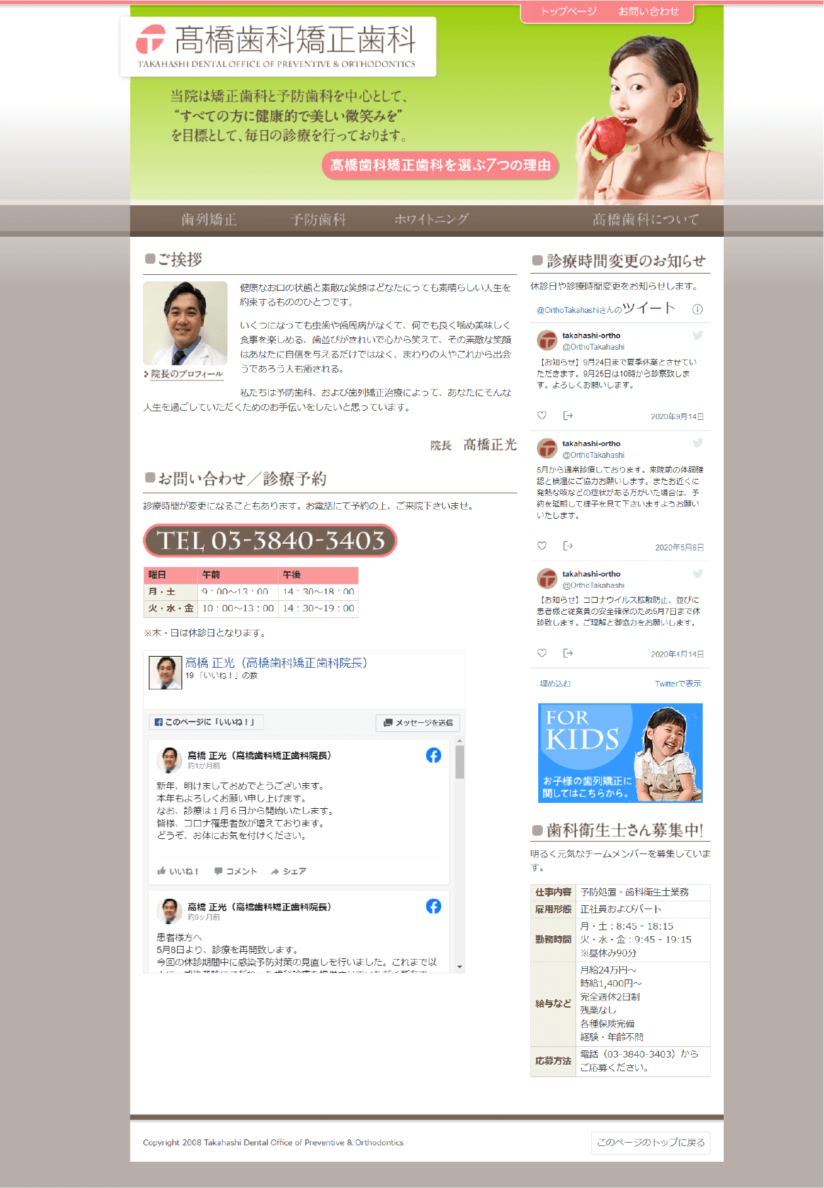
Task: Open the FOR KIDS orthodontics banner
Action: tap(619, 752)
